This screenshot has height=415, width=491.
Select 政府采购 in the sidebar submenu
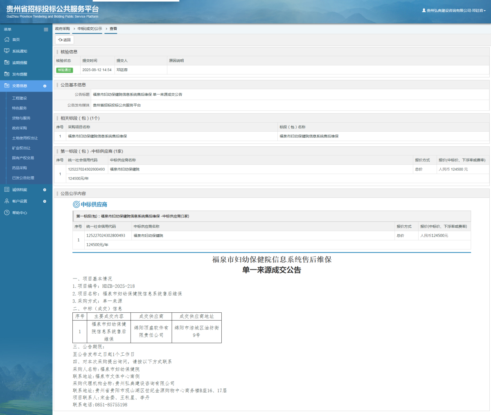(19, 128)
